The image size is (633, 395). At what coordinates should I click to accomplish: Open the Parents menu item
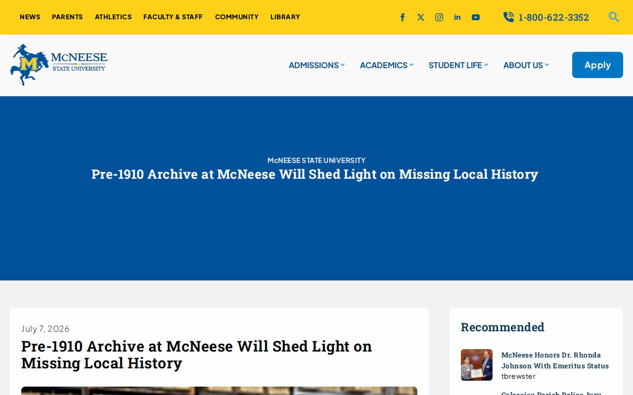click(67, 17)
